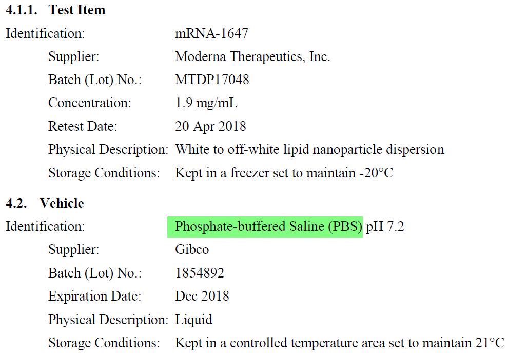This screenshot has height=356, width=508.
Task: Click the mRNA-1647 identification value
Action: (211, 33)
